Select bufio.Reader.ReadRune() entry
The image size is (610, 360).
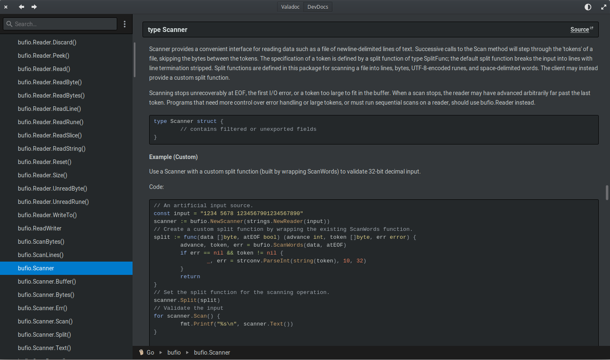click(66, 122)
